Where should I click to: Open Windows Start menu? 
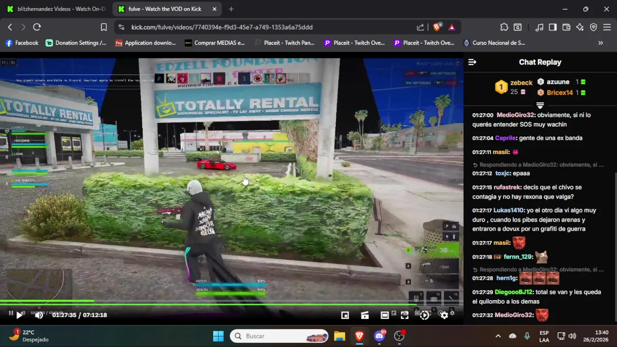(x=218, y=336)
